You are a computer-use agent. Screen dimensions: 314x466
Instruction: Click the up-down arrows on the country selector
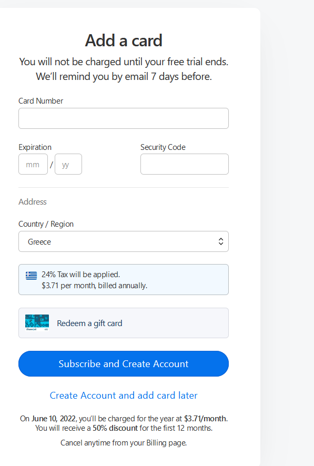click(x=221, y=241)
